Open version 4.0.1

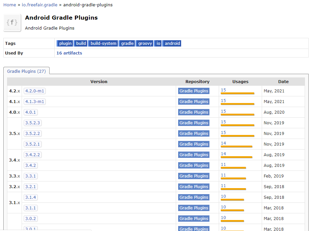pos(31,112)
